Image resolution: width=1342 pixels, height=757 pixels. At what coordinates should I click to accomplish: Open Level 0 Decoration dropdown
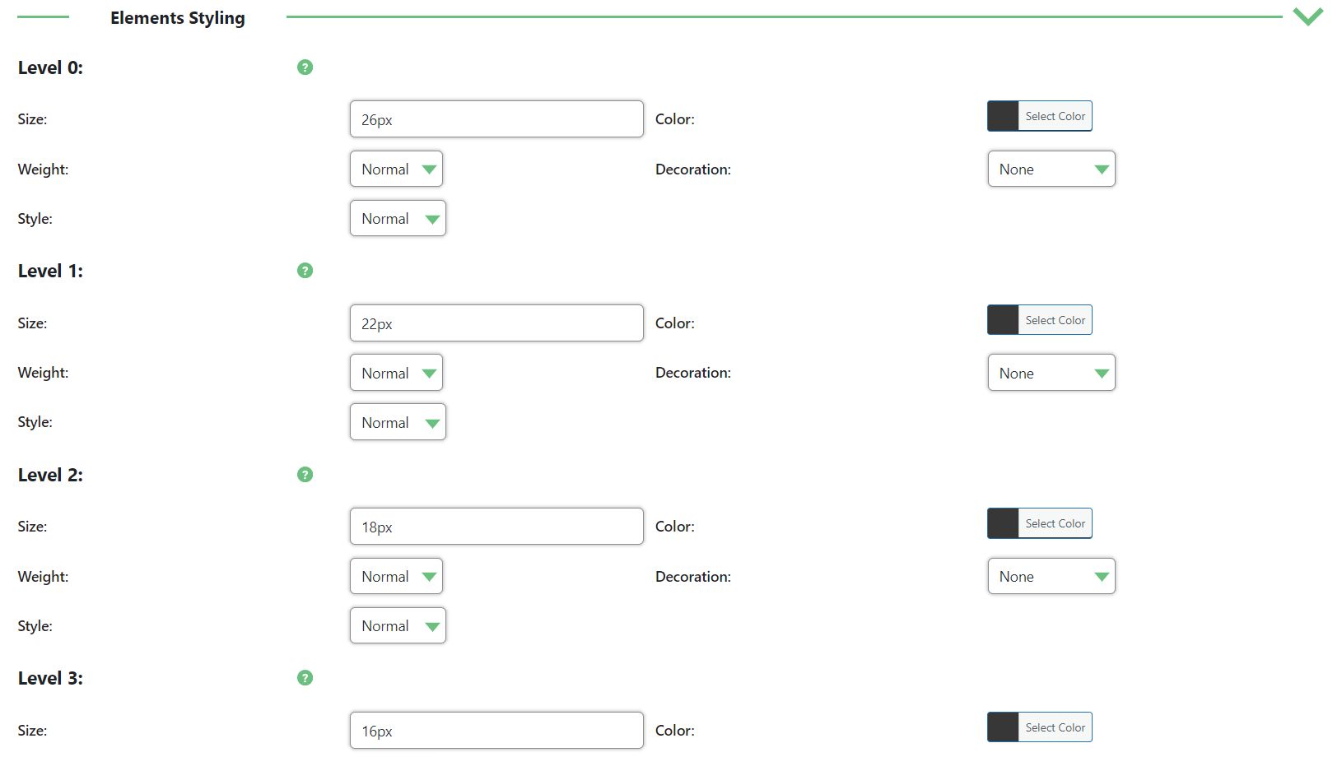[x=1051, y=169]
